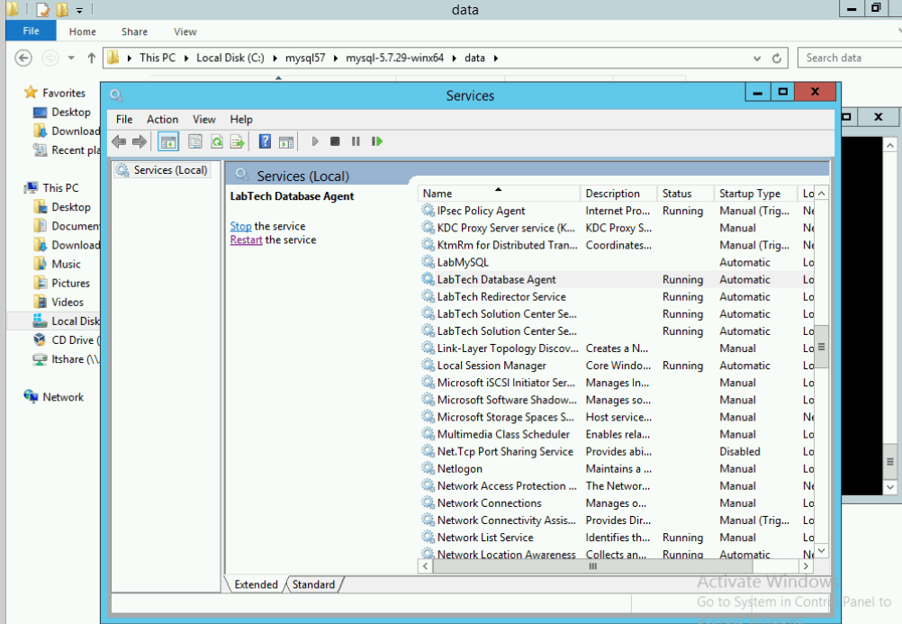Open the recent locations dropdown arrow

pyautogui.click(x=71, y=58)
